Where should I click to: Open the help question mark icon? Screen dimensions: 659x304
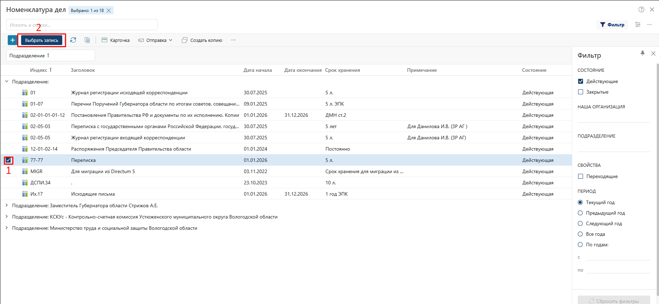(x=641, y=10)
